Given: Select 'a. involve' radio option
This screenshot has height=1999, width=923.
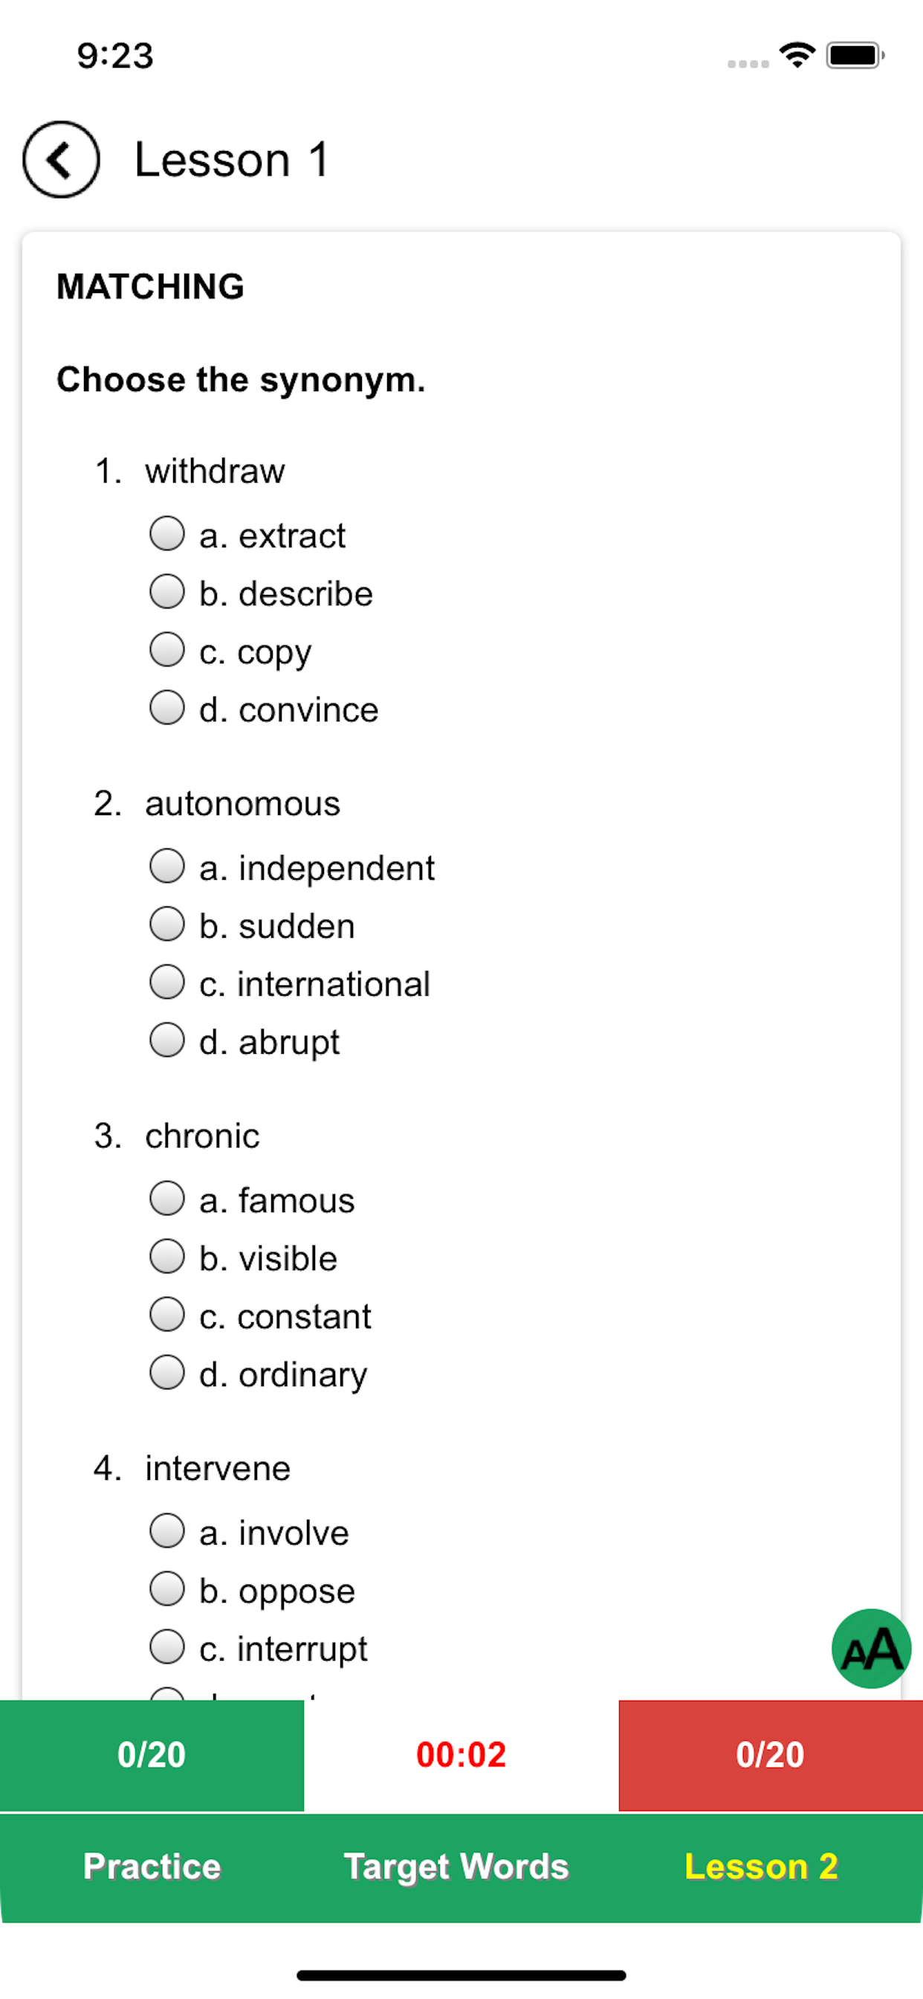Looking at the screenshot, I should pyautogui.click(x=166, y=1531).
